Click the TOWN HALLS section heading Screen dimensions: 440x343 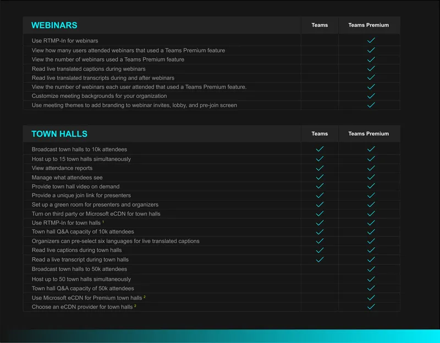point(59,134)
